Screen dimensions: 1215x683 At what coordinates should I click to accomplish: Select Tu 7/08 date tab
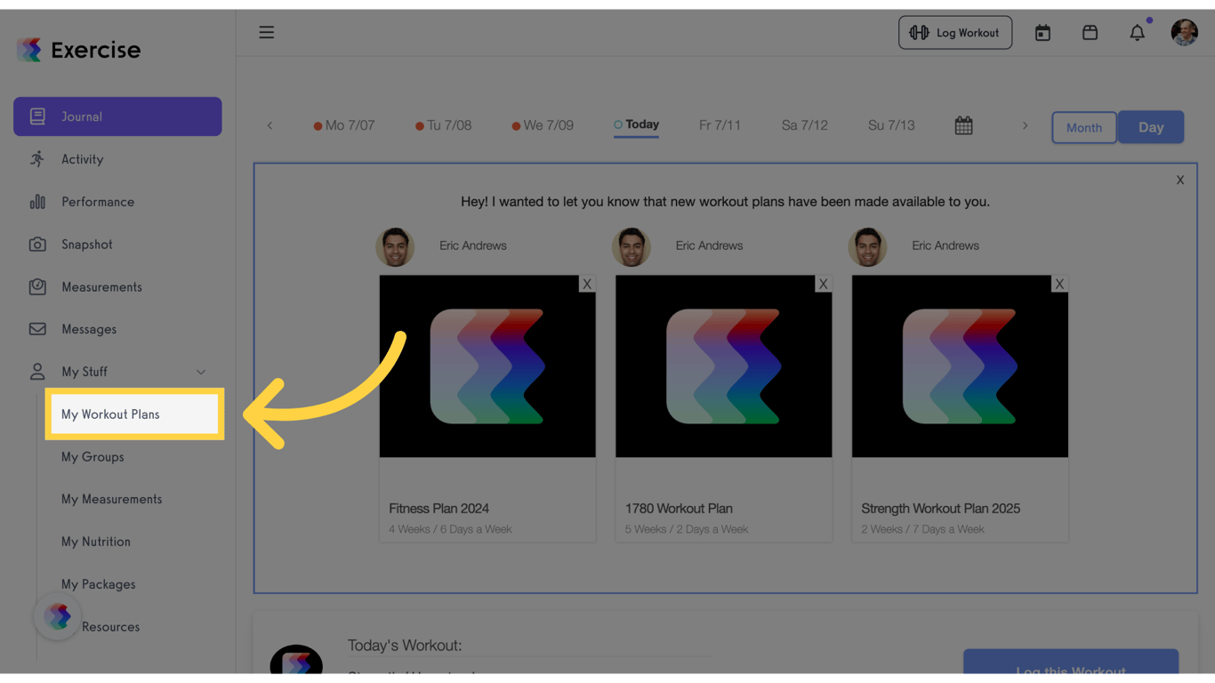444,125
